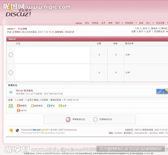This screenshot has width=168, height=155.
Task: Click the 查看新帖 link
Action: click(59, 32)
